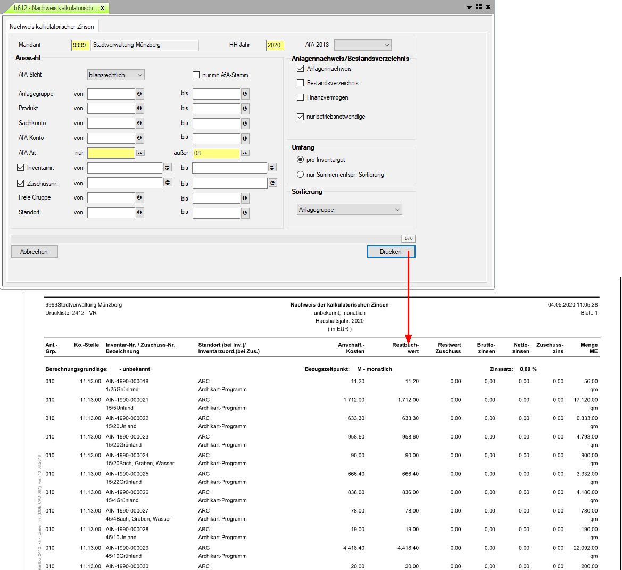Click lookup icon next to Anlagegruppe von field
The width and height of the screenshot is (622, 570).
[139, 94]
